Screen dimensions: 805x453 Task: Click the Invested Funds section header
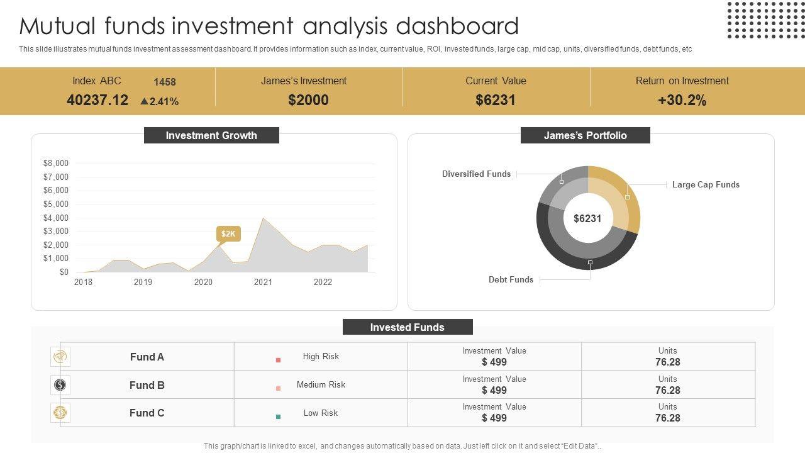click(x=408, y=327)
